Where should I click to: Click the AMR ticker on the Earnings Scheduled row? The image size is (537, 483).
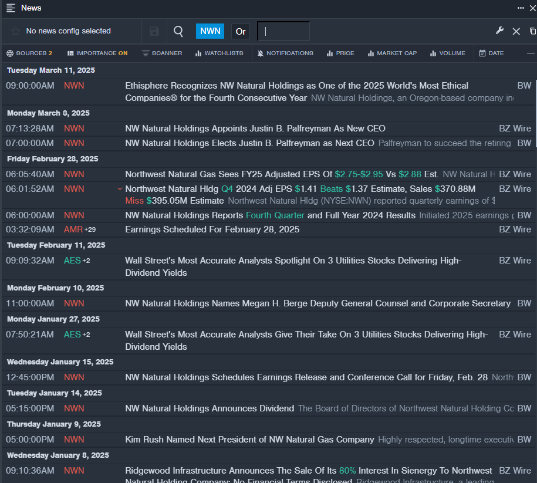click(x=73, y=229)
